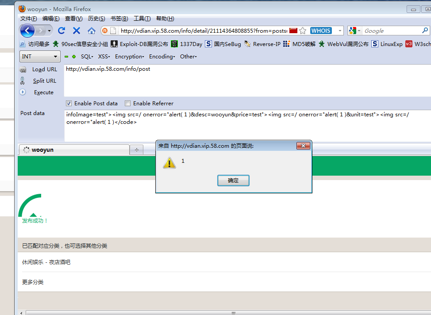Open the 国内SeBug bookmark
Screen dimensions: 431x315
coord(223,44)
